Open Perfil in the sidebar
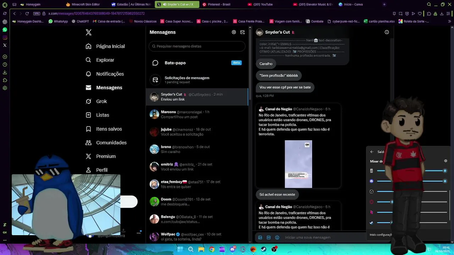454x255 pixels. pyautogui.click(x=96, y=170)
